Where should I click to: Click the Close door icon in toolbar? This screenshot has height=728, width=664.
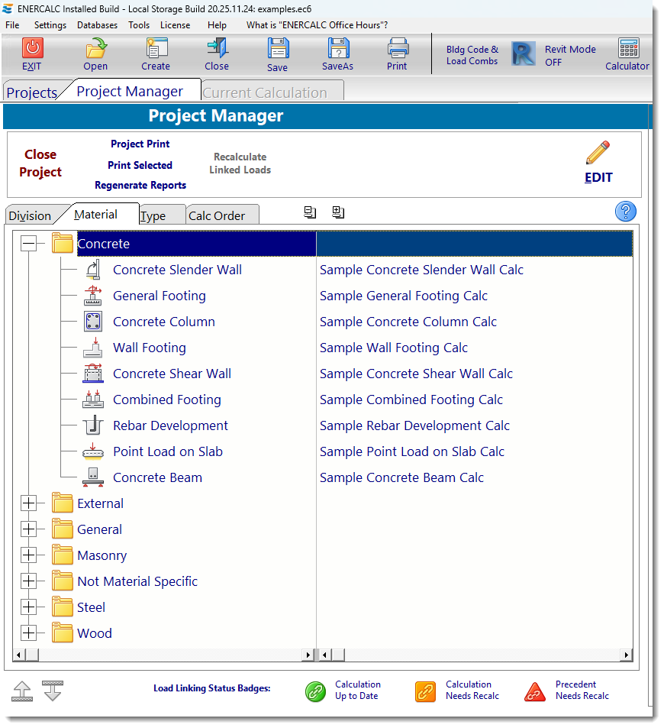tap(217, 48)
